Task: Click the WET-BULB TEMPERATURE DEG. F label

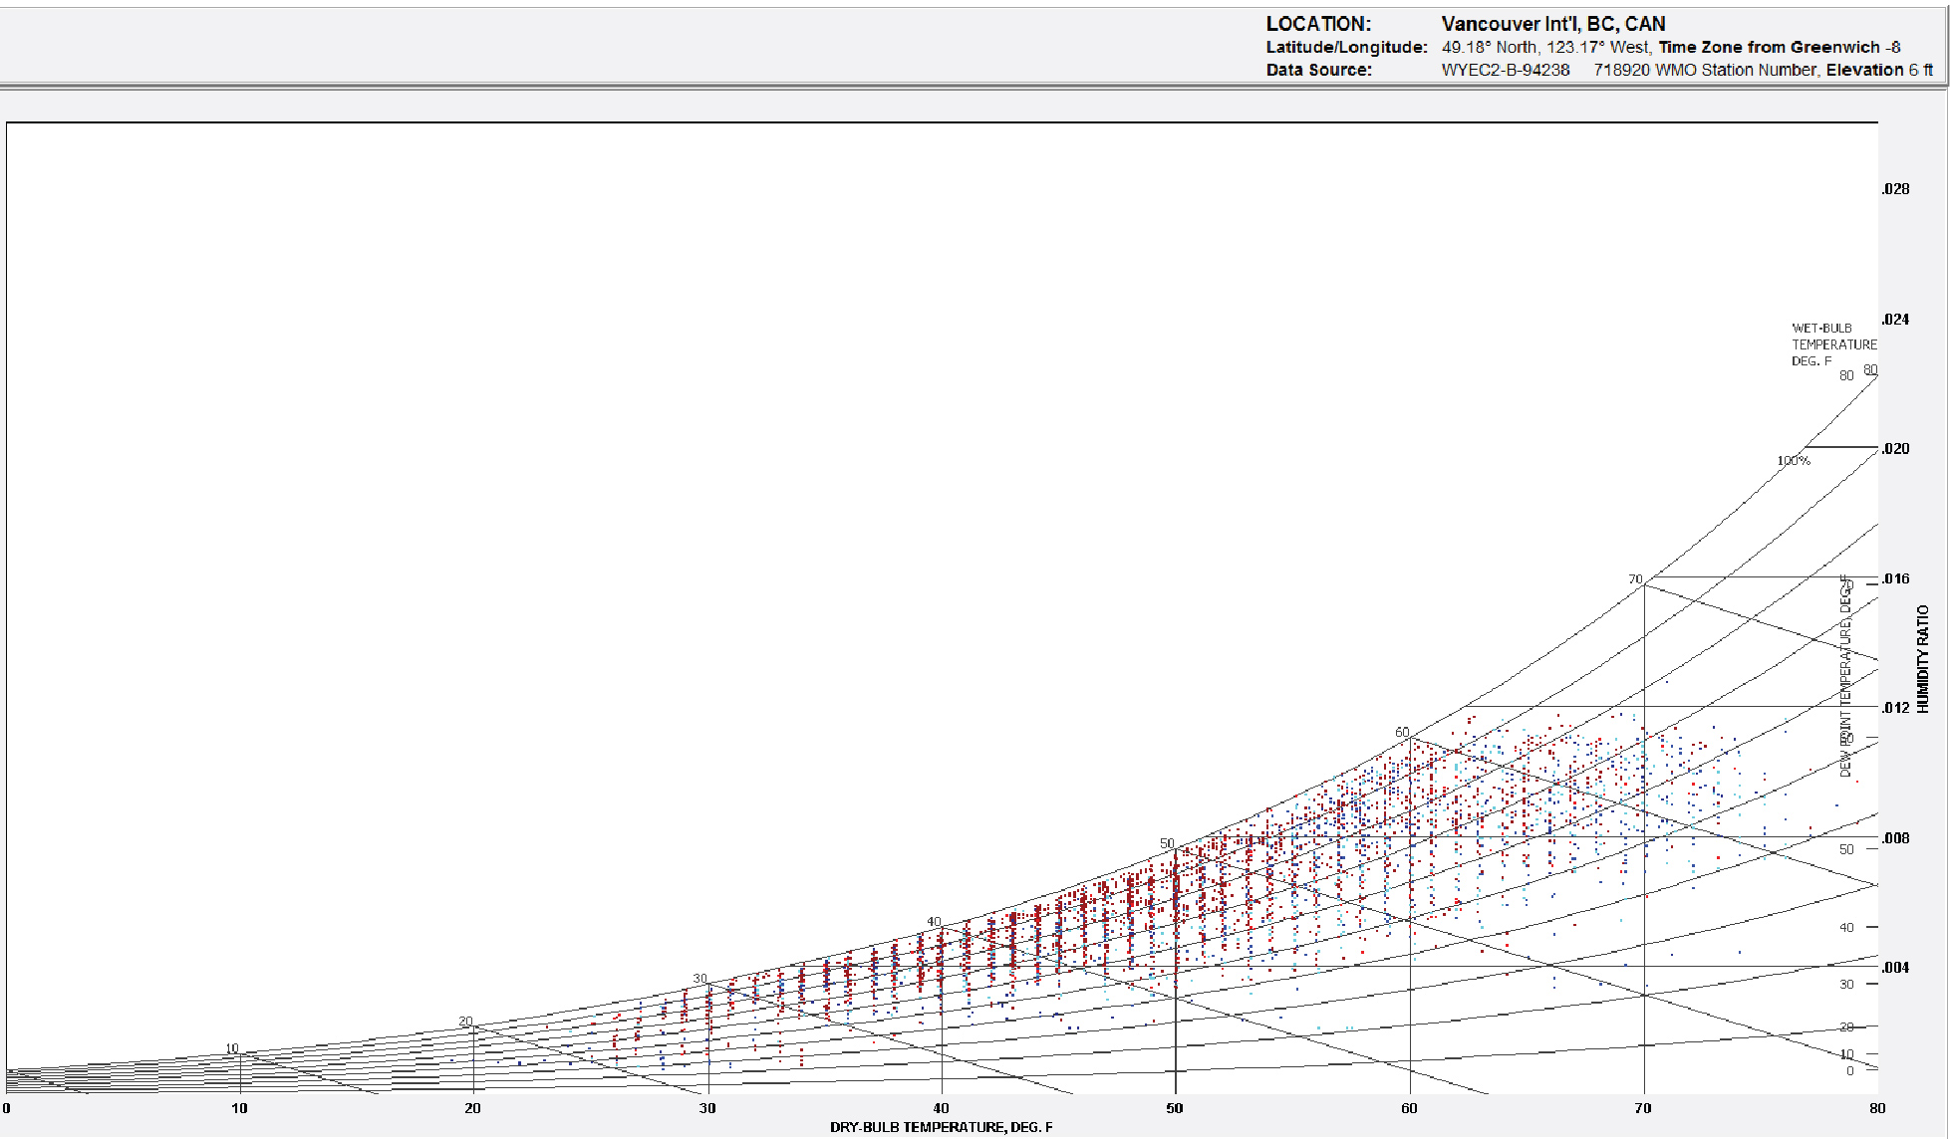Action: tap(1832, 344)
